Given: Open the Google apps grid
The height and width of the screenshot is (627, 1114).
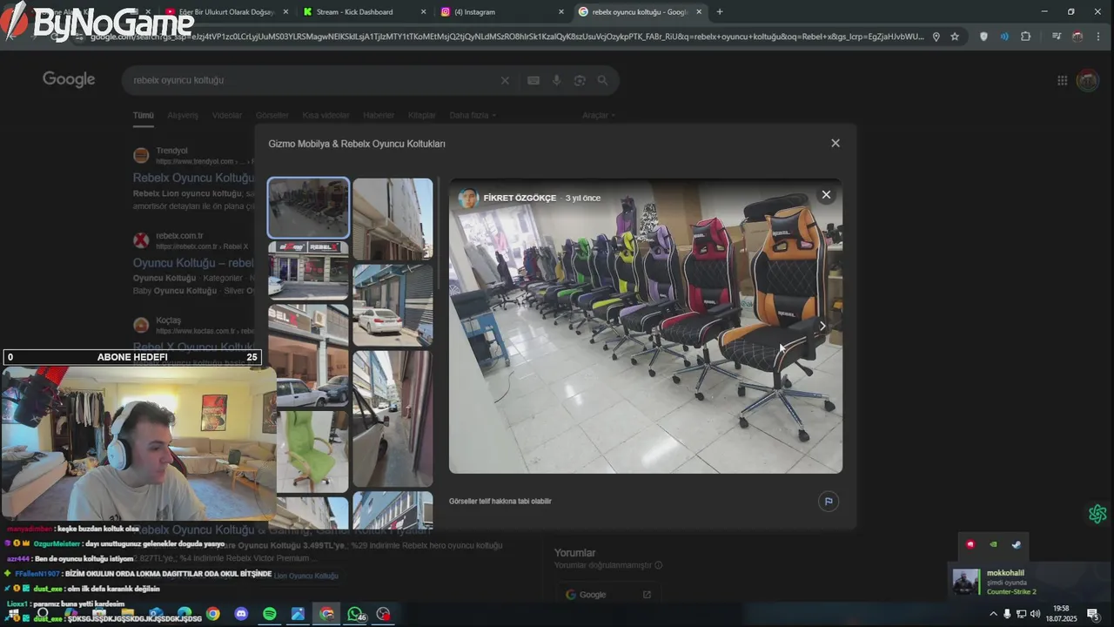Looking at the screenshot, I should (1063, 80).
